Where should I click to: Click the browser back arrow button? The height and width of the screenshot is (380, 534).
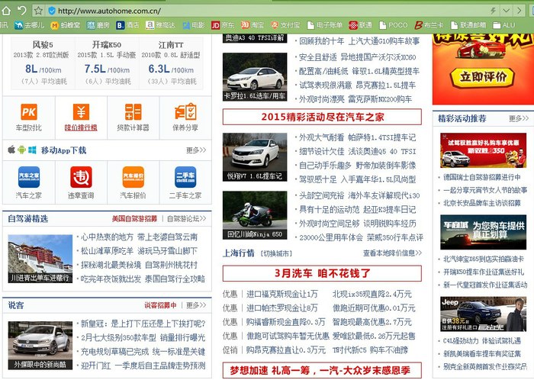[7, 10]
